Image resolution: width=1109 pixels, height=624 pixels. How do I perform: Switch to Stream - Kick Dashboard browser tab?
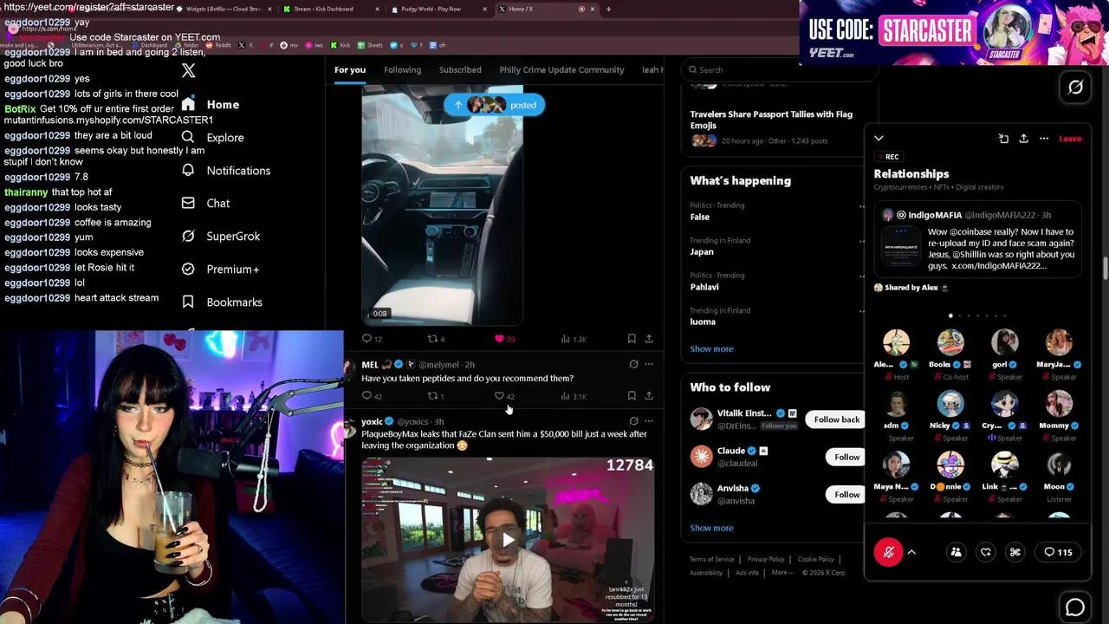[331, 9]
